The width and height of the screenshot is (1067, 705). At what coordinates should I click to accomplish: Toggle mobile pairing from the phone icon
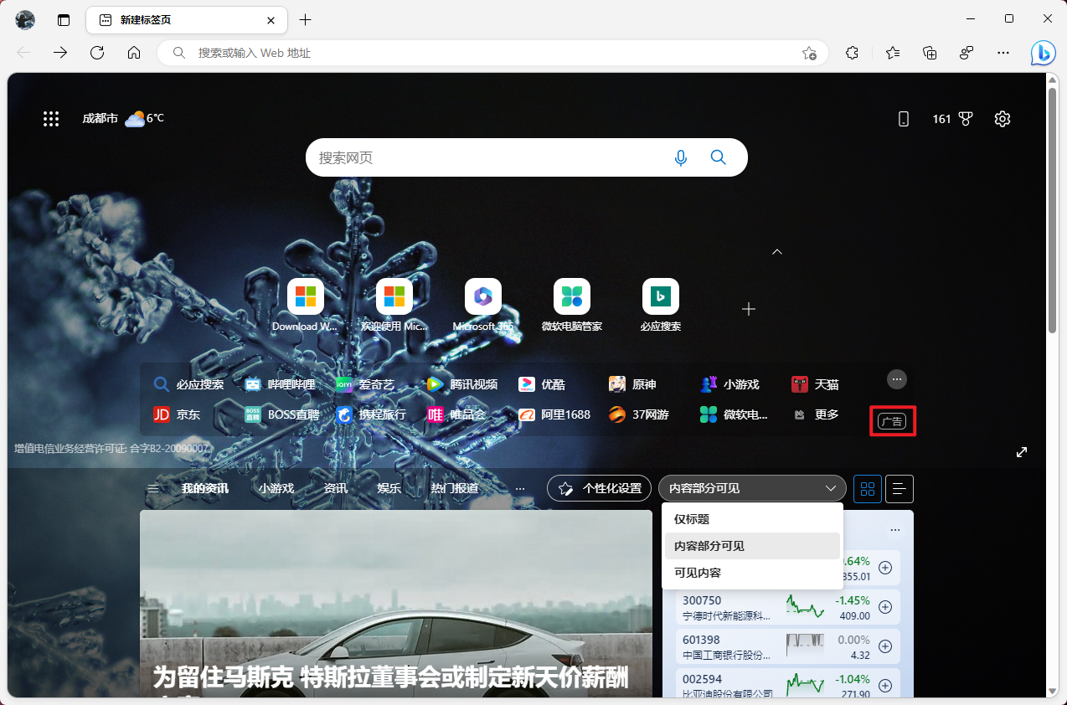(x=903, y=118)
